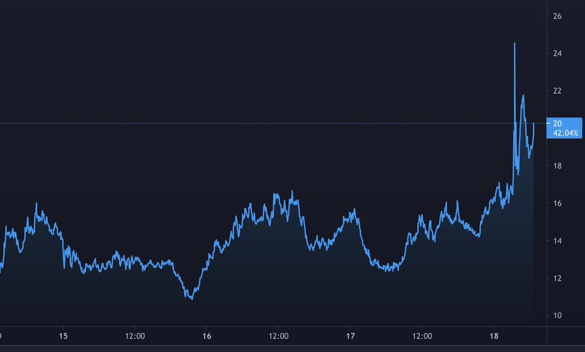Viewport: 585px width, 352px height.
Task: Click the latest endpoint of the price line
Action: [x=534, y=124]
